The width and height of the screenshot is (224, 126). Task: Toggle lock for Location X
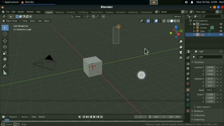coord(217,67)
